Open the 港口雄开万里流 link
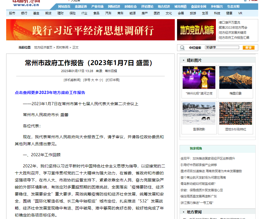 tap(229, 22)
